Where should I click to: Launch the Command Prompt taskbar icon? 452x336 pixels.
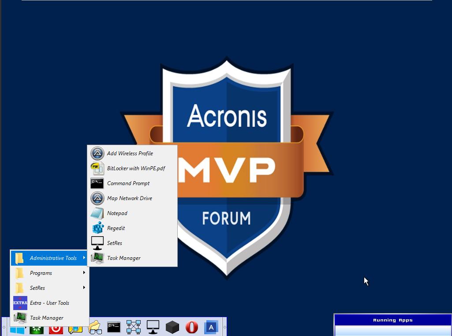[113, 327]
